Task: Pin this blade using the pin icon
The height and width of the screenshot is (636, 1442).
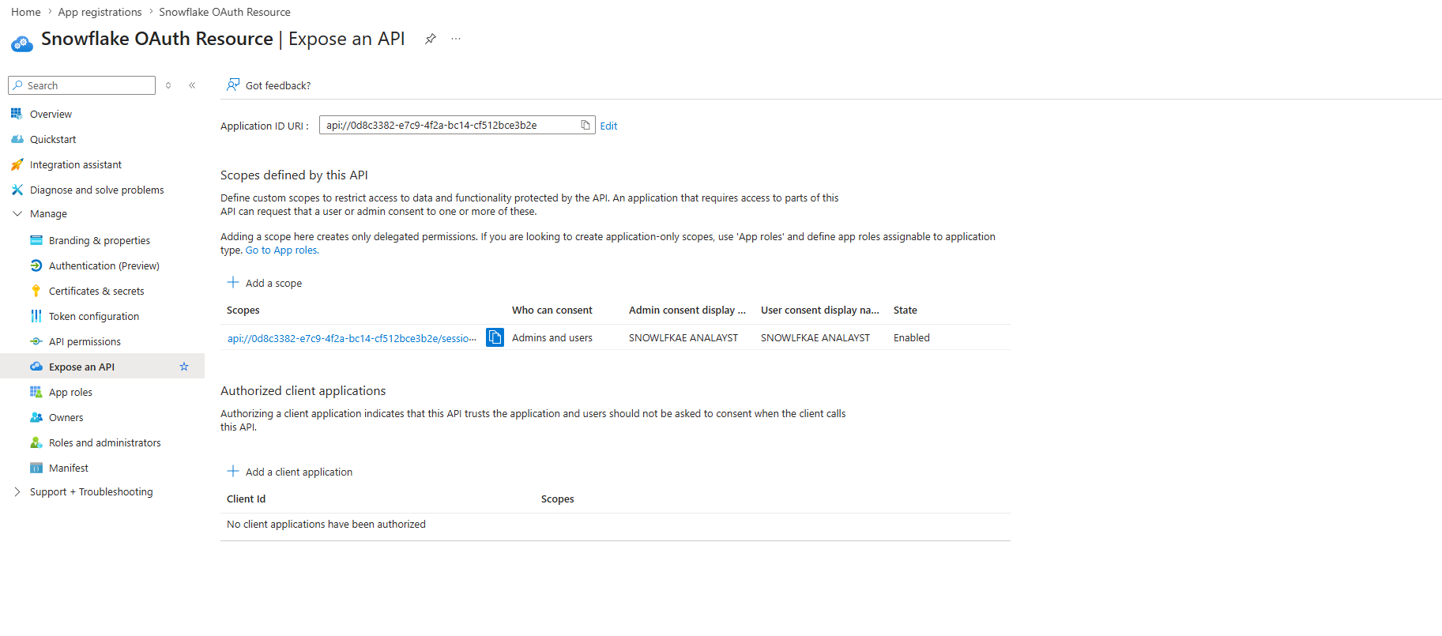Action: coord(431,39)
